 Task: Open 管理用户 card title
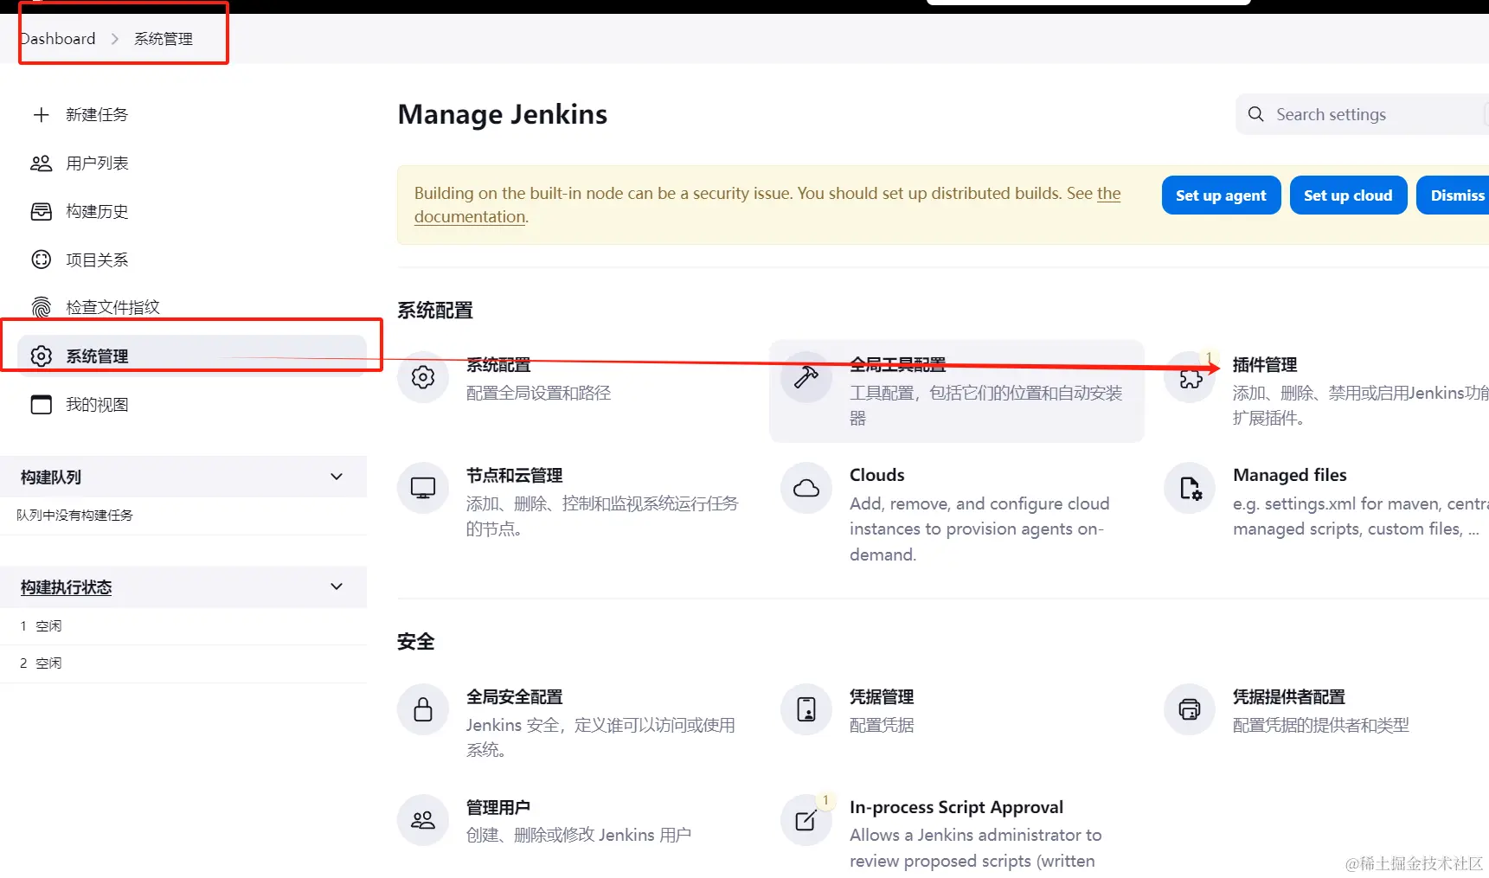498,808
